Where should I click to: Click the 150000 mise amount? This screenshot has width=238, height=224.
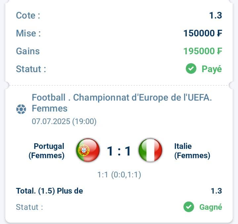[x=203, y=33]
